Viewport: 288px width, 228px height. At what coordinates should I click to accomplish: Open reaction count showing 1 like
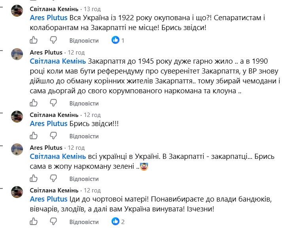118,40
